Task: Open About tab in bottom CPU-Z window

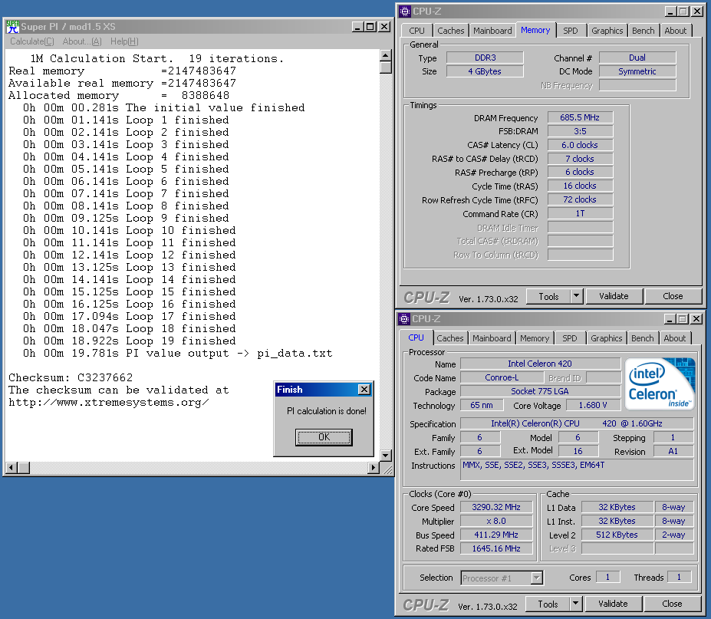Action: pos(675,338)
